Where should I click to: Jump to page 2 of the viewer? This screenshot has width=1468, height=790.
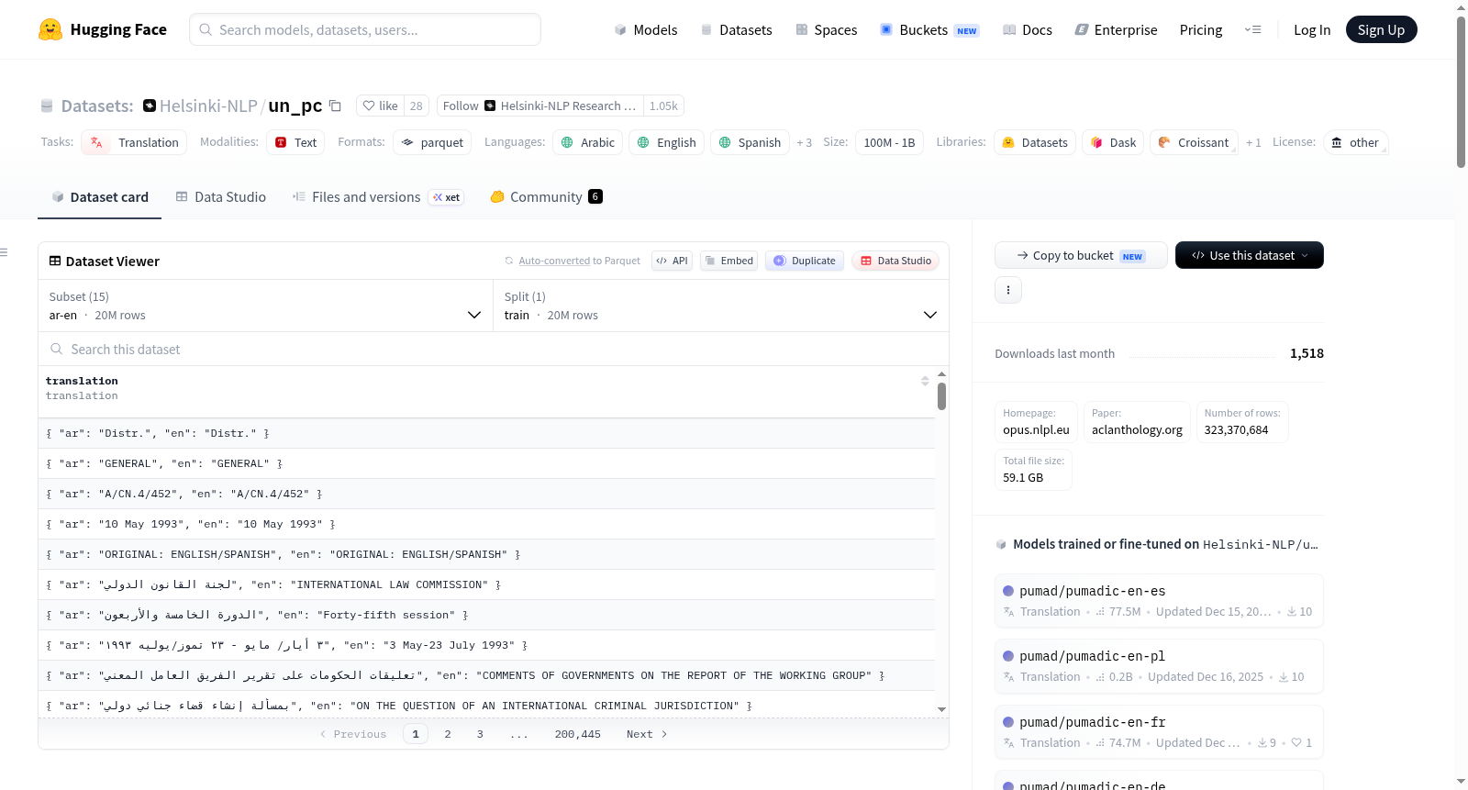click(x=448, y=734)
